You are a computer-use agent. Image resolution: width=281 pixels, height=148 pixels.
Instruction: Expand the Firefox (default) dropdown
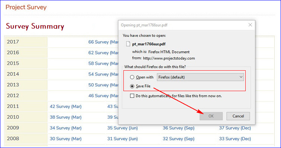pos(200,77)
